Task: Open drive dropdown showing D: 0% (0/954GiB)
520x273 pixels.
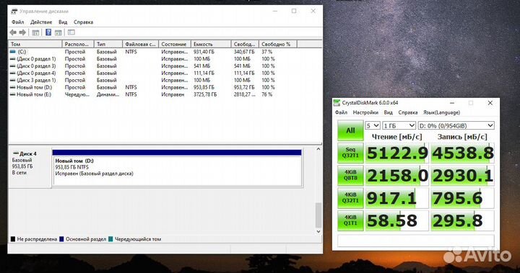Action: [x=456, y=126]
